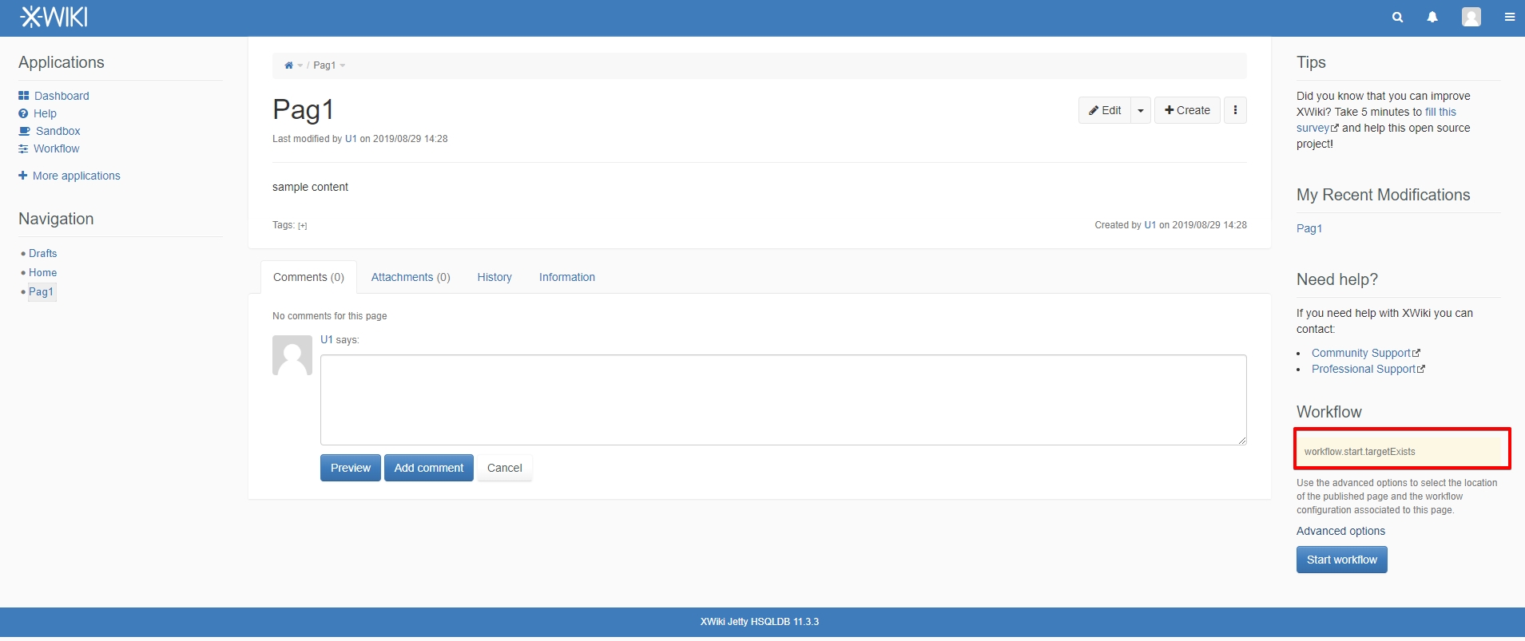Open Advanced options link in Workflow
Viewport: 1525px width, 641px height.
[x=1340, y=531]
